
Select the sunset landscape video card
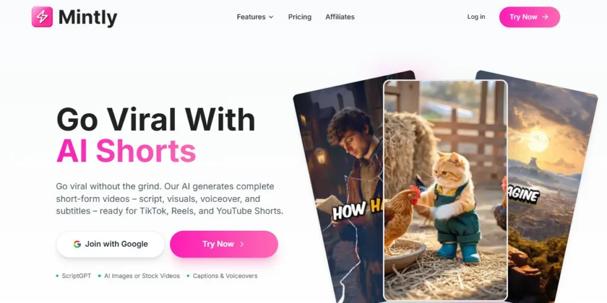click(554, 185)
